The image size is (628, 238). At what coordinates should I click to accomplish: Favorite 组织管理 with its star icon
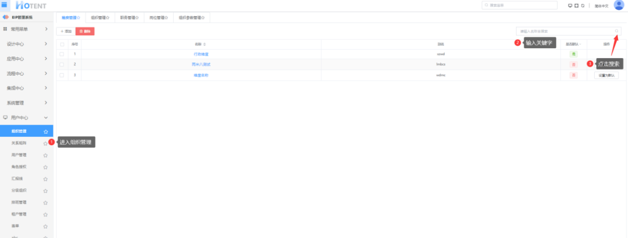(46, 132)
